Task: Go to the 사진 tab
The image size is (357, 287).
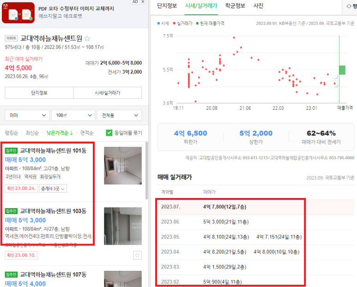Action: coord(258,6)
